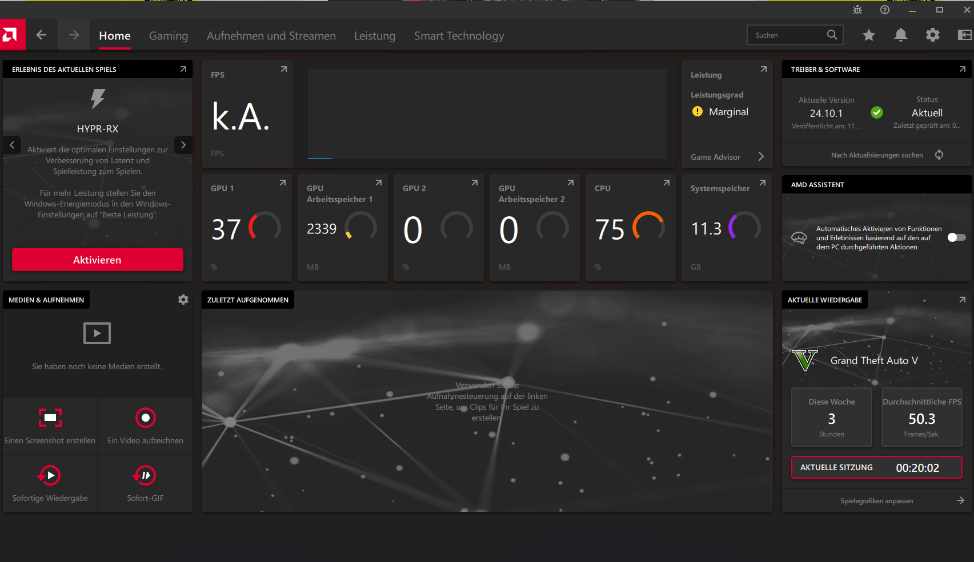Image resolution: width=974 pixels, height=562 pixels.
Task: Open the Home tab
Action: tap(115, 35)
